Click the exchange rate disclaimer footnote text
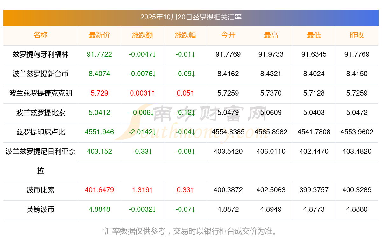The height and width of the screenshot is (241, 382). tap(191, 231)
